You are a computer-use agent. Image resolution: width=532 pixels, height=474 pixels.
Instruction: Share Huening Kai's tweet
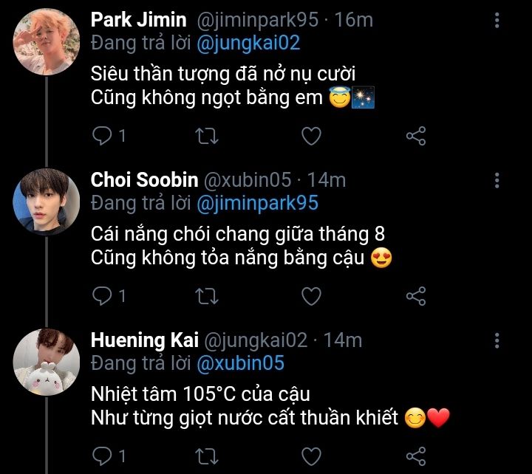point(416,456)
